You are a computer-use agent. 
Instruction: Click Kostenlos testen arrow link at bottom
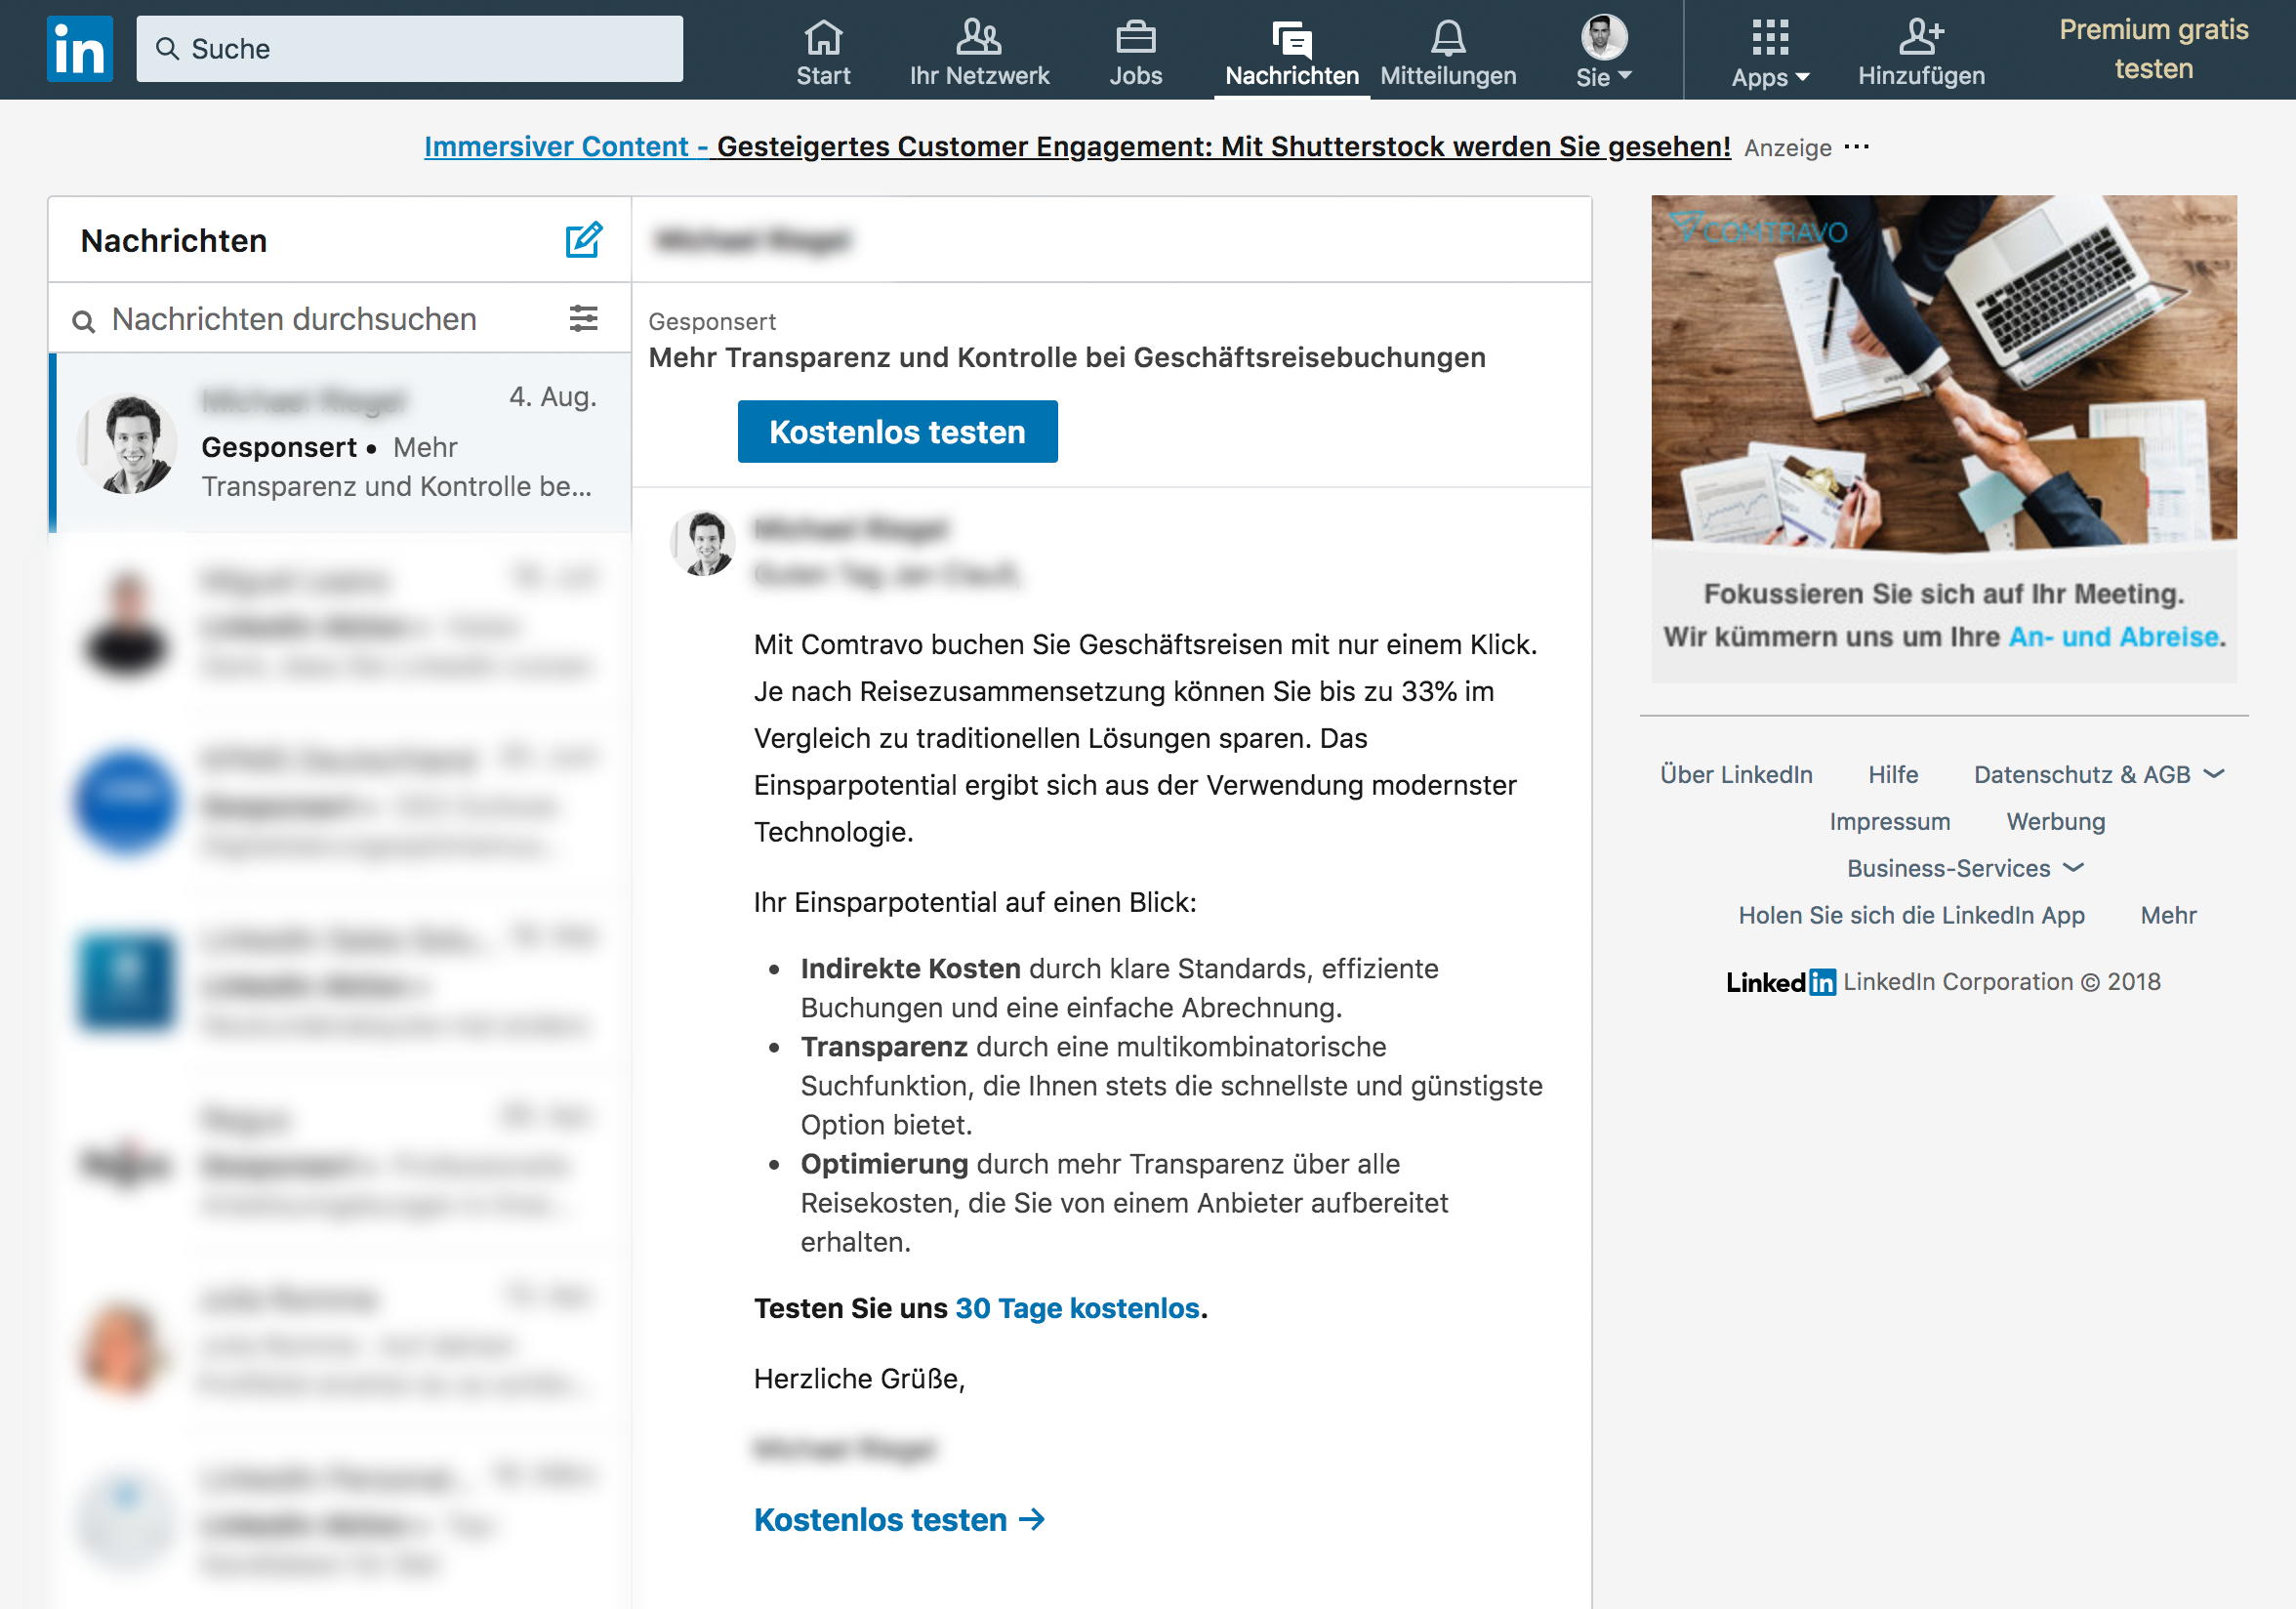point(899,1519)
